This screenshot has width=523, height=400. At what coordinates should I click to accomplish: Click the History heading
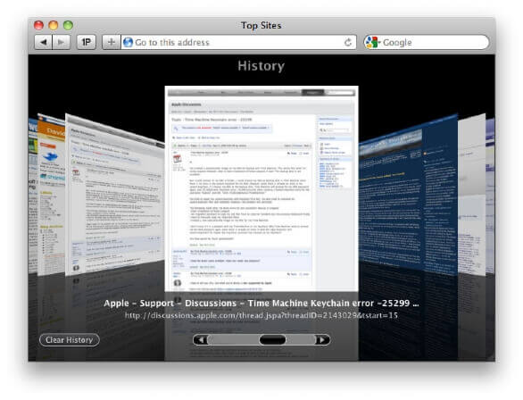point(261,66)
